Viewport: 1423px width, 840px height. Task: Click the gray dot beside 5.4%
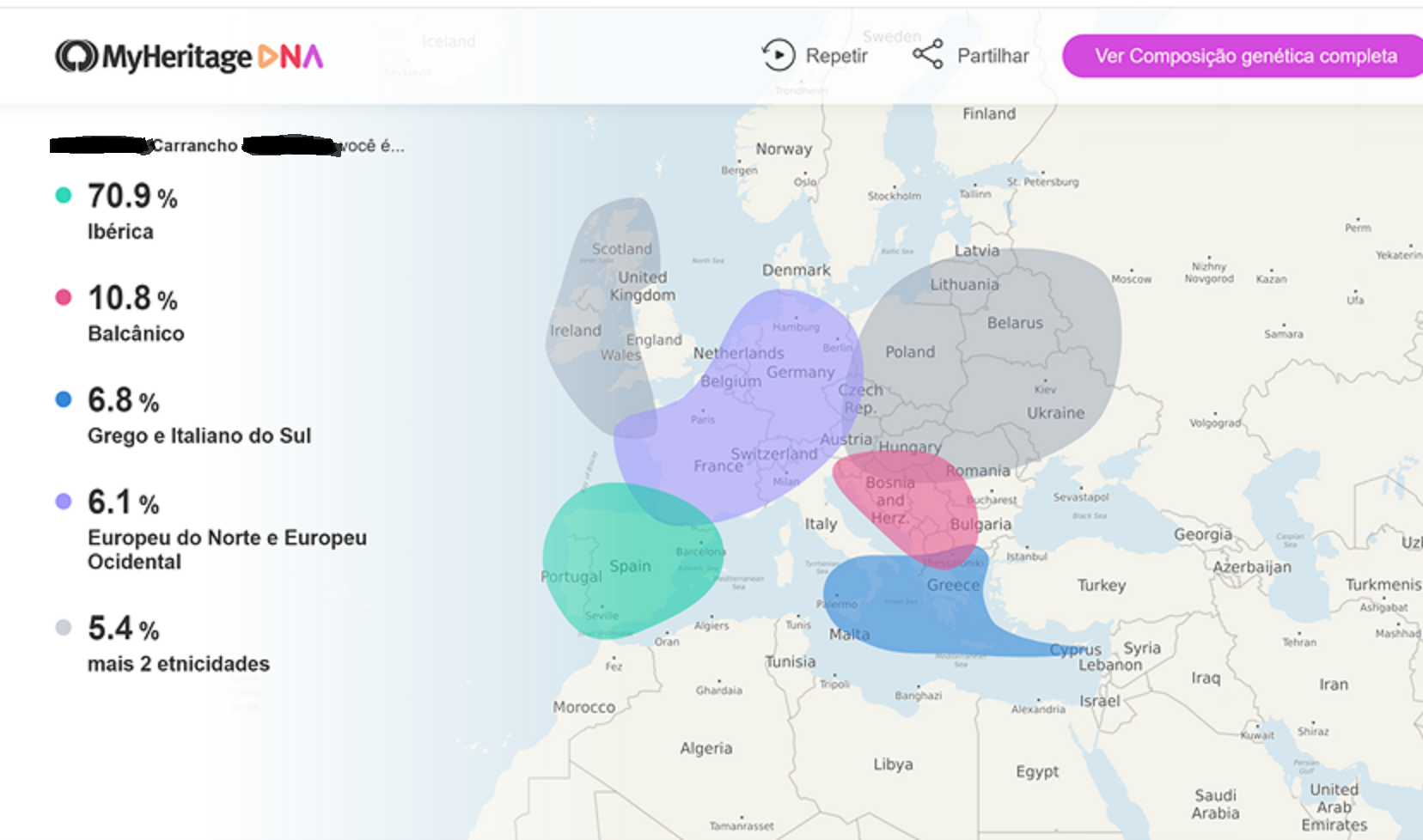point(64,628)
